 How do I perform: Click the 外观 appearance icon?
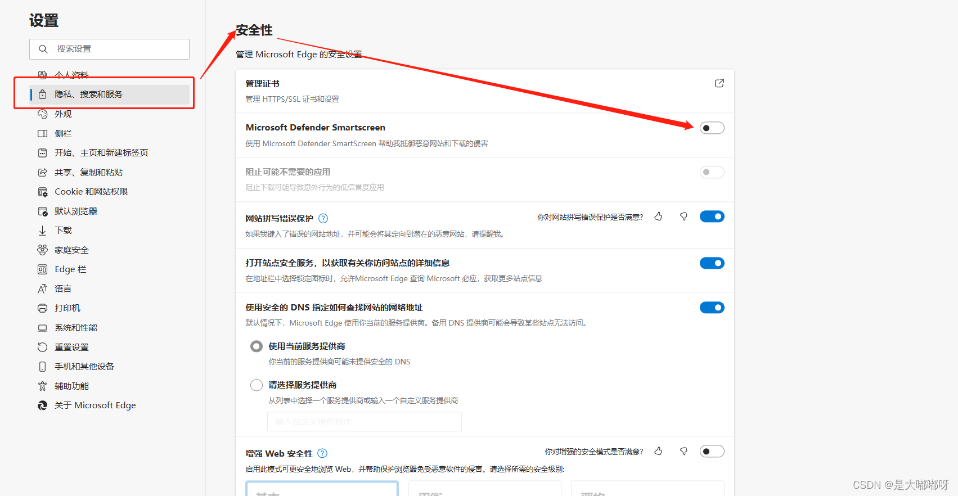pos(42,114)
